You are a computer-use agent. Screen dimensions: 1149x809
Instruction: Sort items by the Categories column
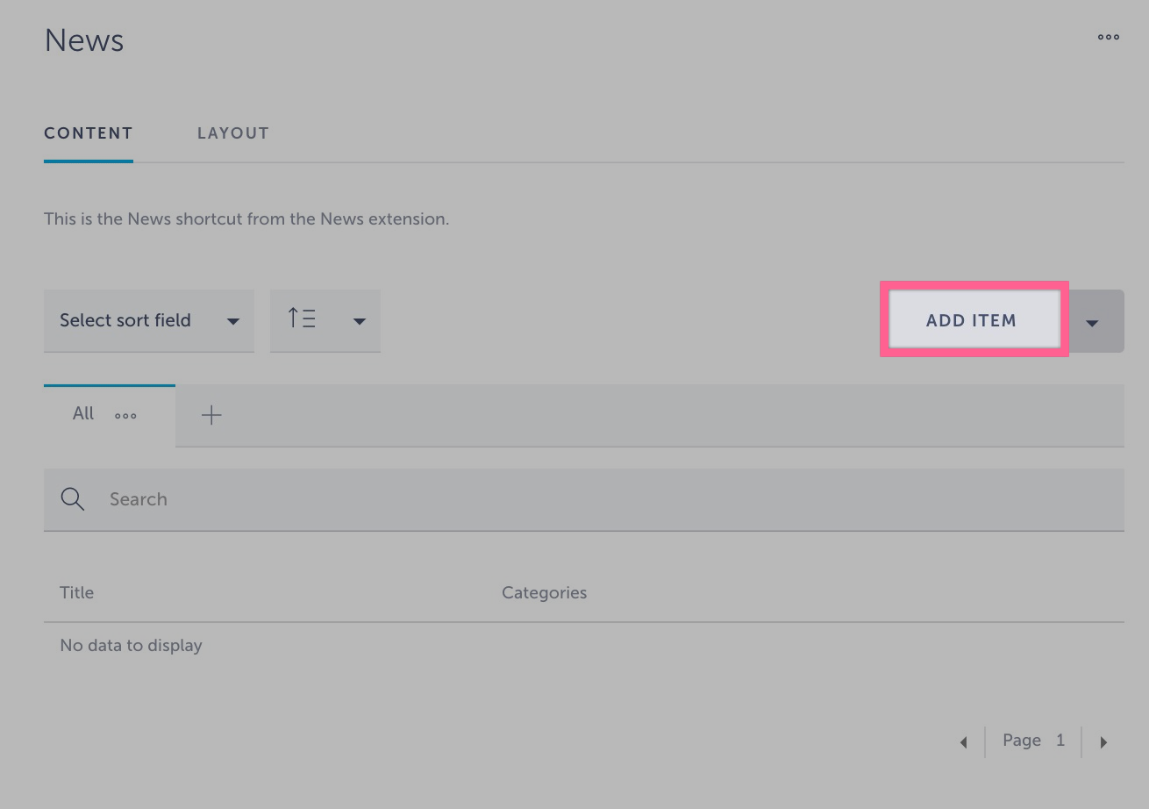pyautogui.click(x=544, y=592)
